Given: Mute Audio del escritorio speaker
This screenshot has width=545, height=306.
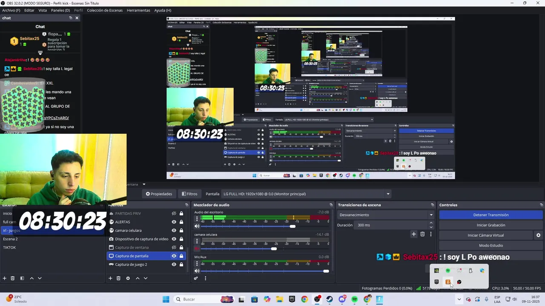Looking at the screenshot, I should coord(197,226).
